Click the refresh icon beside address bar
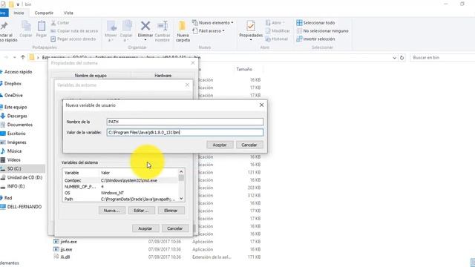Viewport: 475px width, 267px height. [x=402, y=58]
